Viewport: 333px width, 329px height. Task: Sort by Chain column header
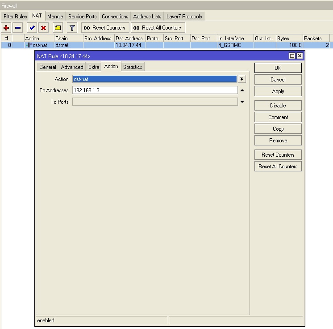coord(69,38)
